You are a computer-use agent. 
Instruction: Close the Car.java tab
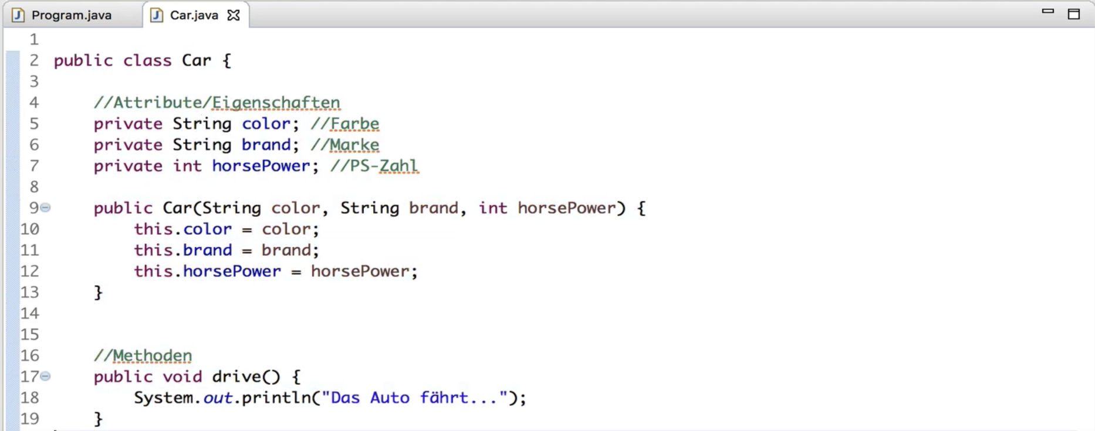click(x=234, y=15)
